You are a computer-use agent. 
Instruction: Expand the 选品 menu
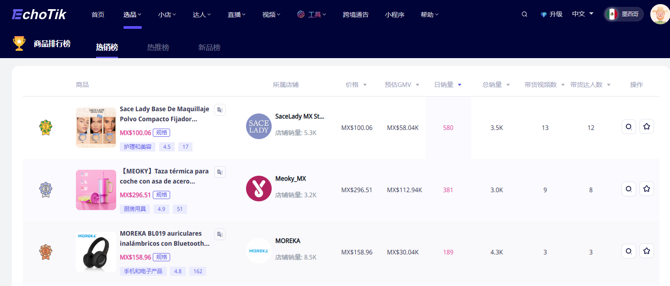coord(132,15)
